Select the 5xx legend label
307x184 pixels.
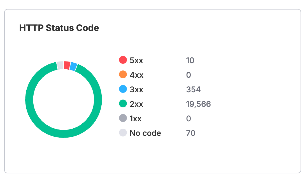136,60
